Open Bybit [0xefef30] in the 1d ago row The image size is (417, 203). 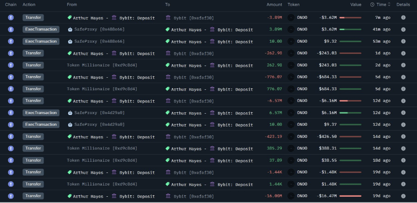(x=193, y=53)
